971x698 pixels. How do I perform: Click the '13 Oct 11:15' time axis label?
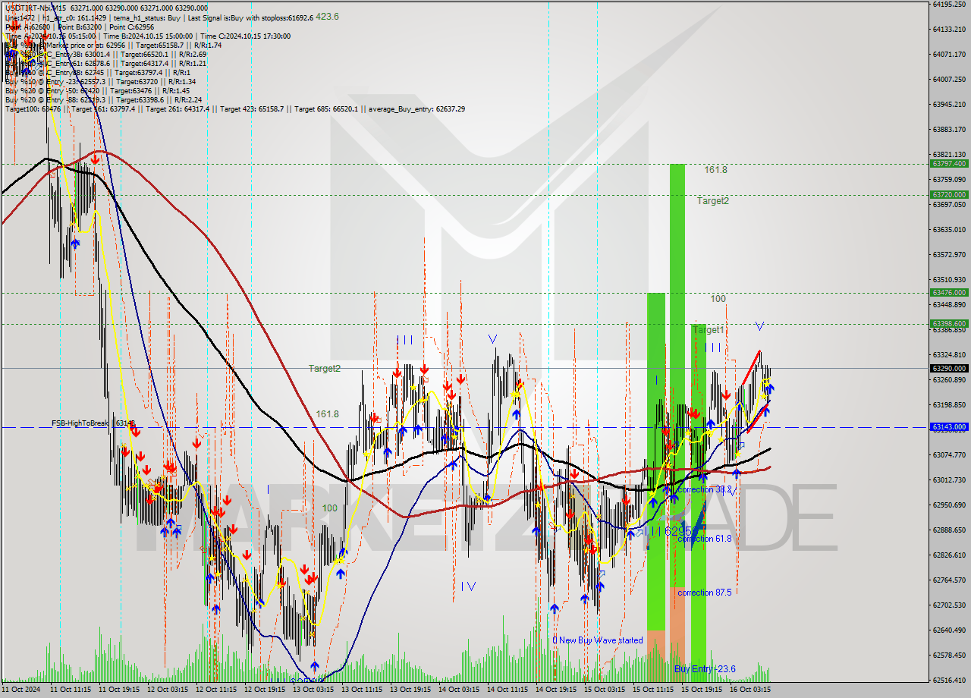362,690
